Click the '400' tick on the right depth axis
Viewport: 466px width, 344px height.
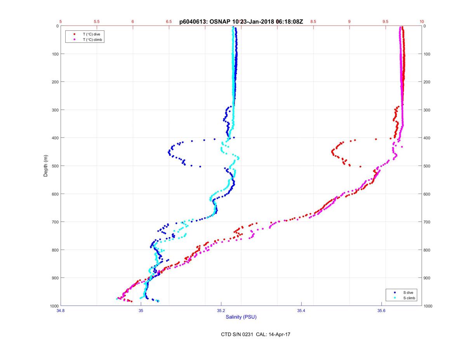[428, 138]
